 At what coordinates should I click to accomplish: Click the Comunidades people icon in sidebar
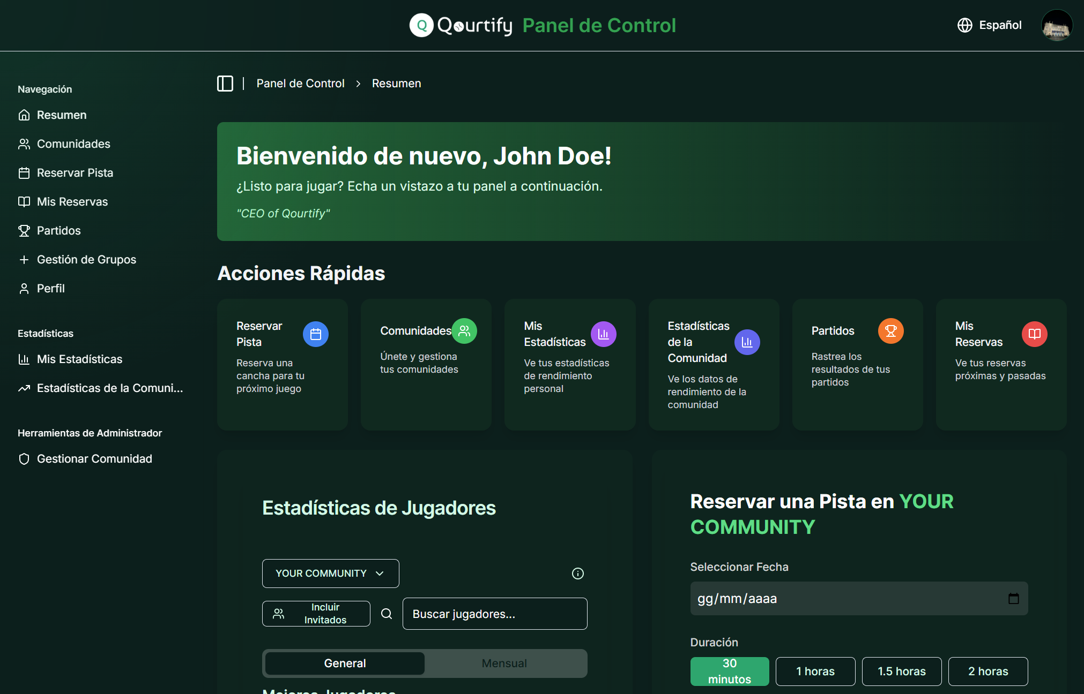point(24,144)
